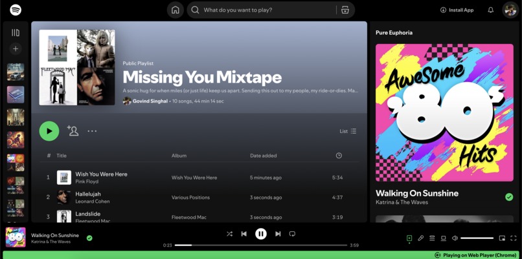Select Wish You Were Here track title
The width and height of the screenshot is (522, 259).
[101, 174]
